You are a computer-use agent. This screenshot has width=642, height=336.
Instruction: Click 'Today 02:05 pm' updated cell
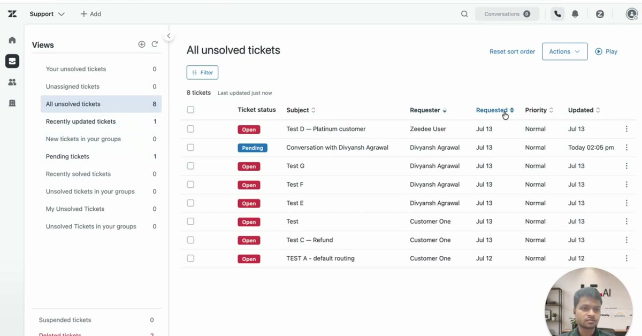[591, 148]
